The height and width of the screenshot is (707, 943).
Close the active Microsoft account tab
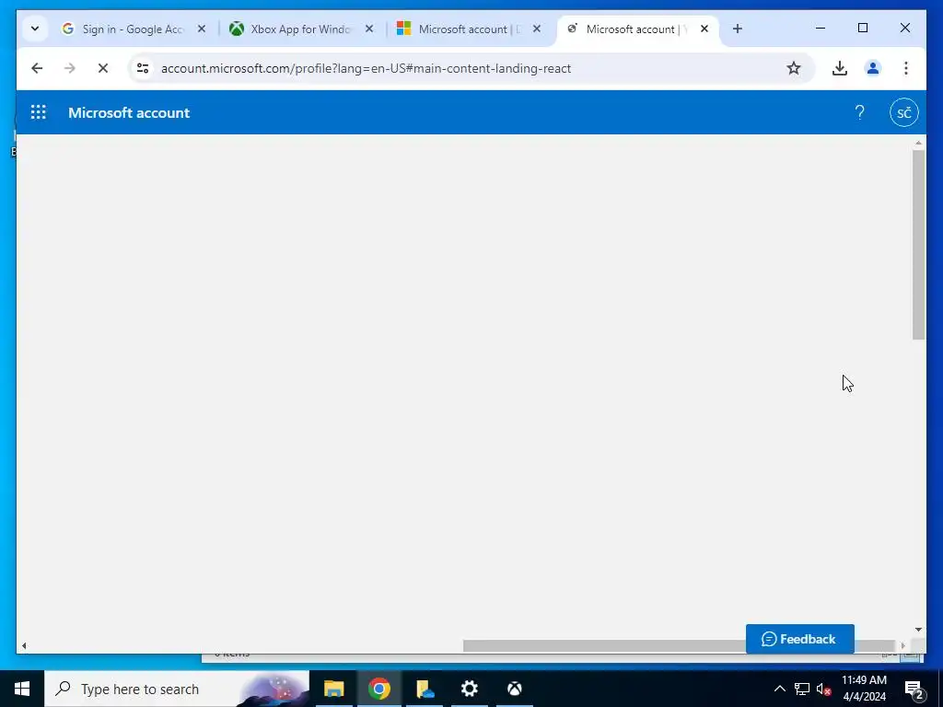click(704, 29)
